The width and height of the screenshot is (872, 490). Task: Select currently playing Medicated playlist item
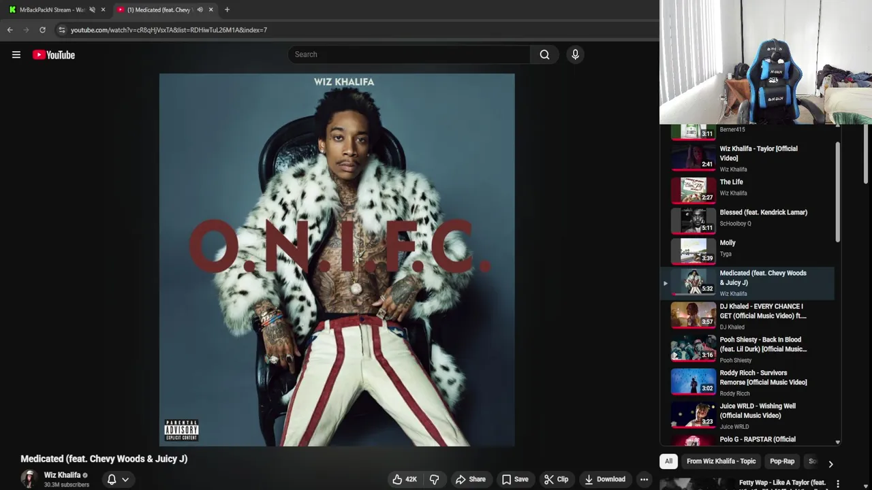click(x=747, y=283)
